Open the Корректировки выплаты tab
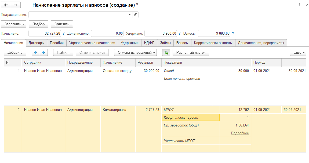 [213, 43]
